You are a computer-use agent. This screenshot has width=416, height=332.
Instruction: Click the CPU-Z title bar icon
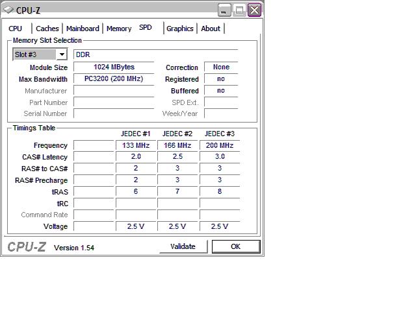[x=8, y=10]
